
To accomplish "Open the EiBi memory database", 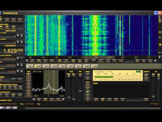I will click(103, 100).
